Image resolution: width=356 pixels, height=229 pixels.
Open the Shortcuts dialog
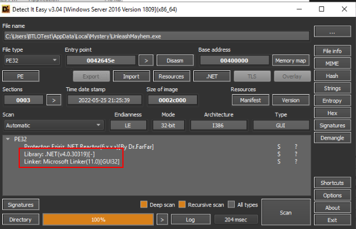point(332,183)
